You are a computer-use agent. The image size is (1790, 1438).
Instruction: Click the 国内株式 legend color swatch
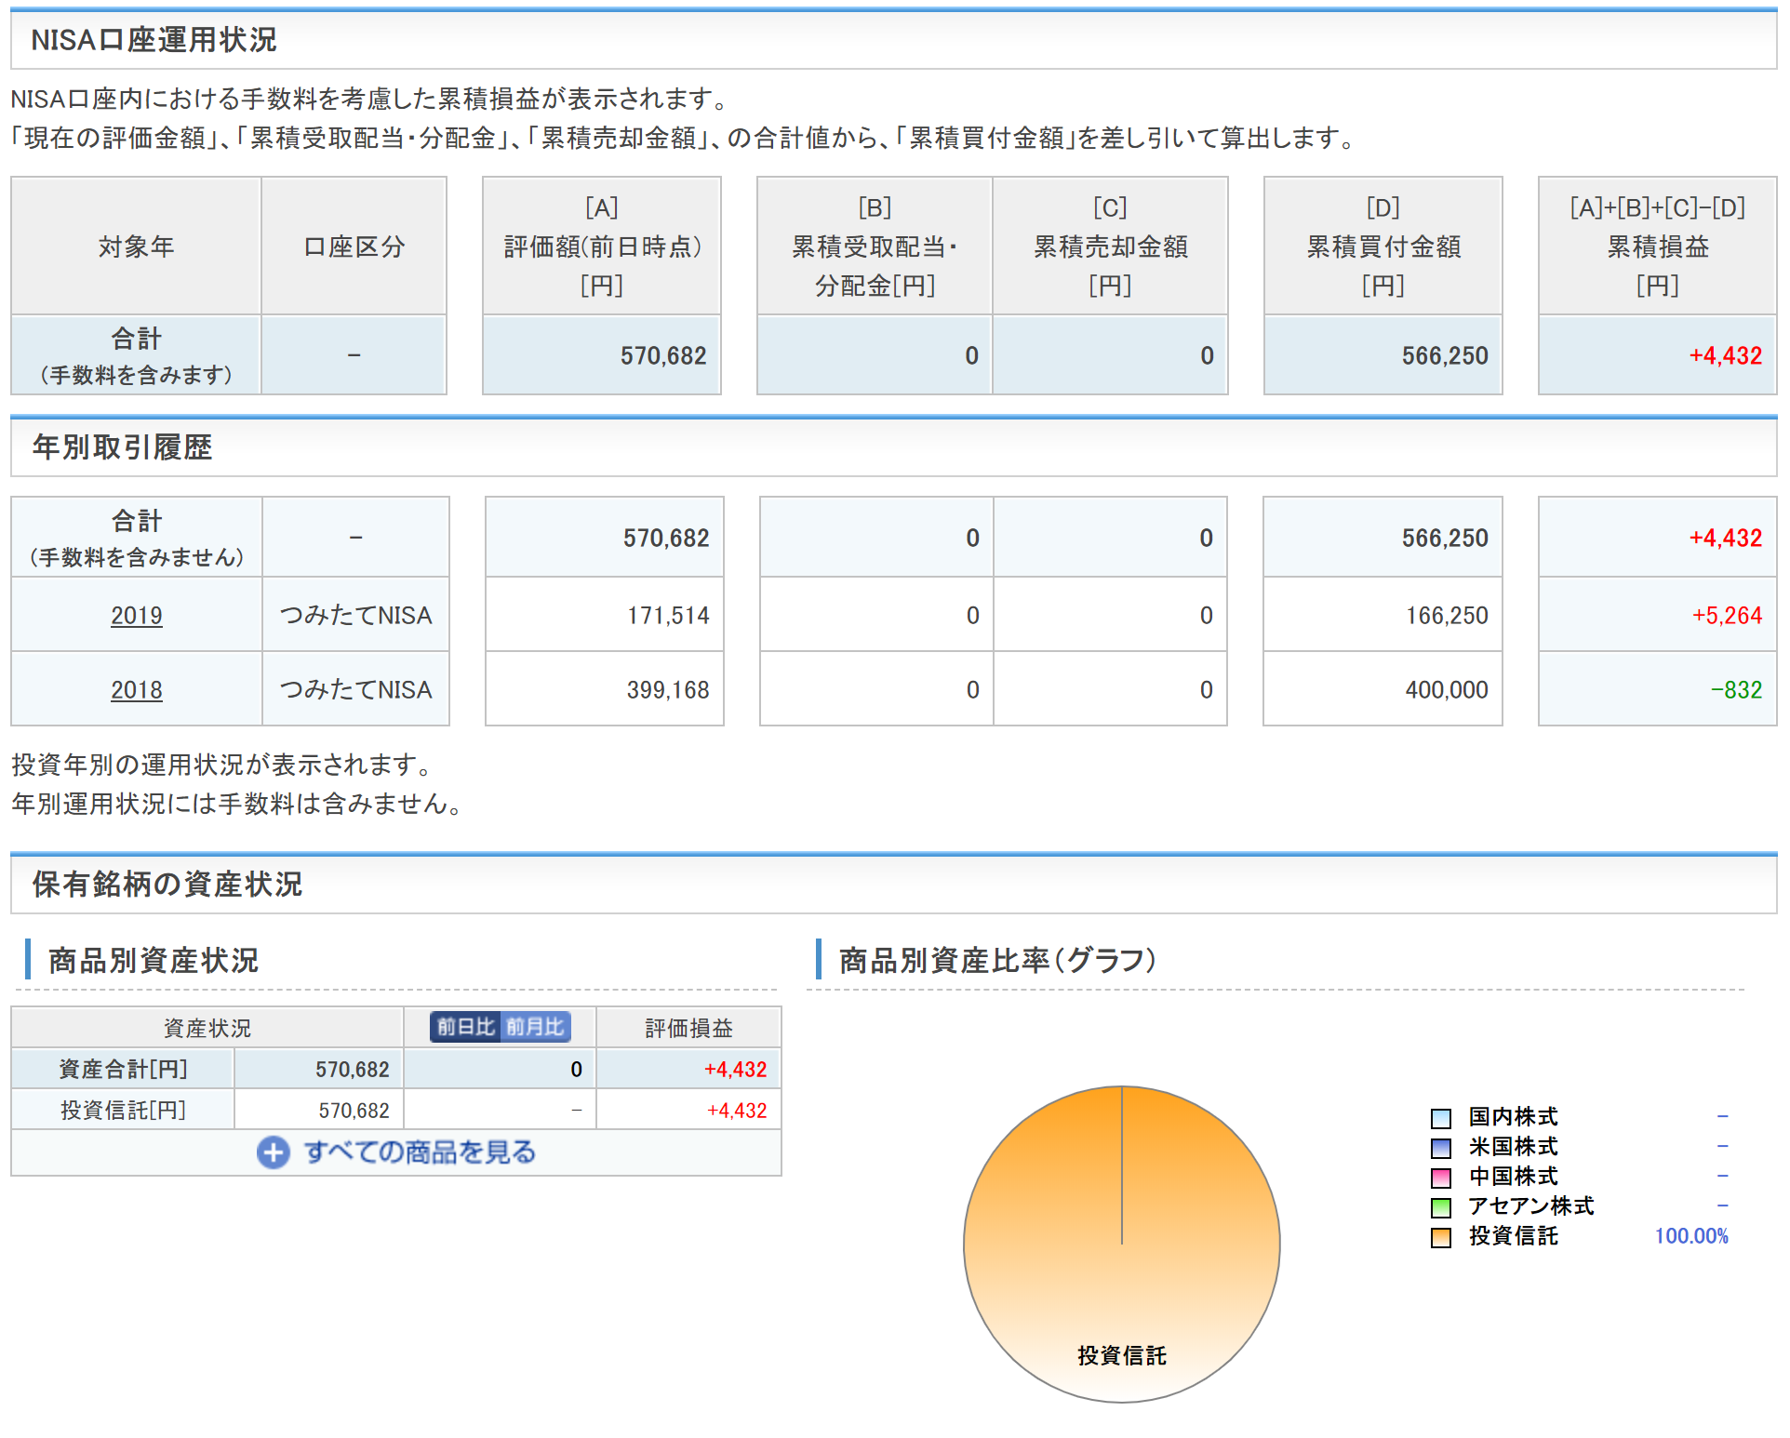(1440, 1118)
